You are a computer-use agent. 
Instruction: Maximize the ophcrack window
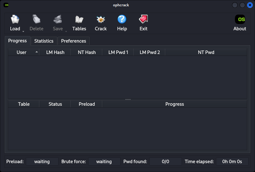[242, 5]
